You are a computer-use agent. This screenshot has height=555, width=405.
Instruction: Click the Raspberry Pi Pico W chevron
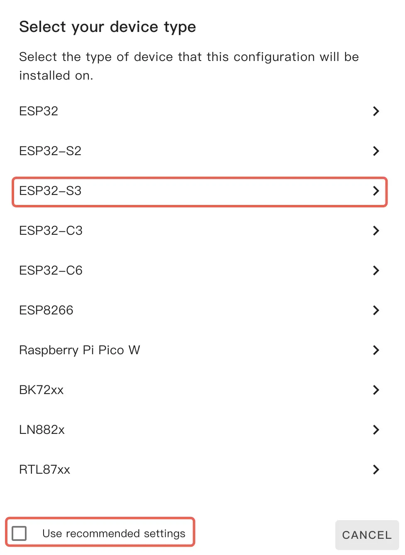[376, 350]
